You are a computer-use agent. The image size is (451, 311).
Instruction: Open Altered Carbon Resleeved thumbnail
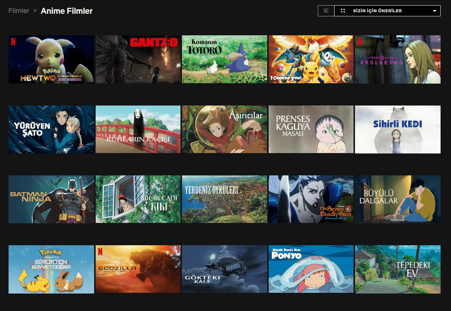[398, 59]
